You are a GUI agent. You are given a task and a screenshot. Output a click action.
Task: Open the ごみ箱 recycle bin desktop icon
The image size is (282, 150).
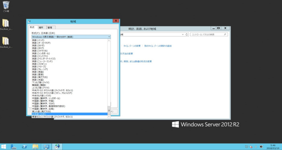tap(6, 7)
